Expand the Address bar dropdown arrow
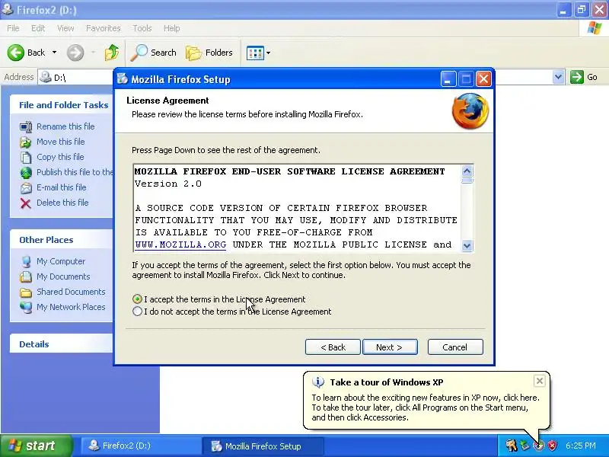609x457 pixels. (x=558, y=77)
